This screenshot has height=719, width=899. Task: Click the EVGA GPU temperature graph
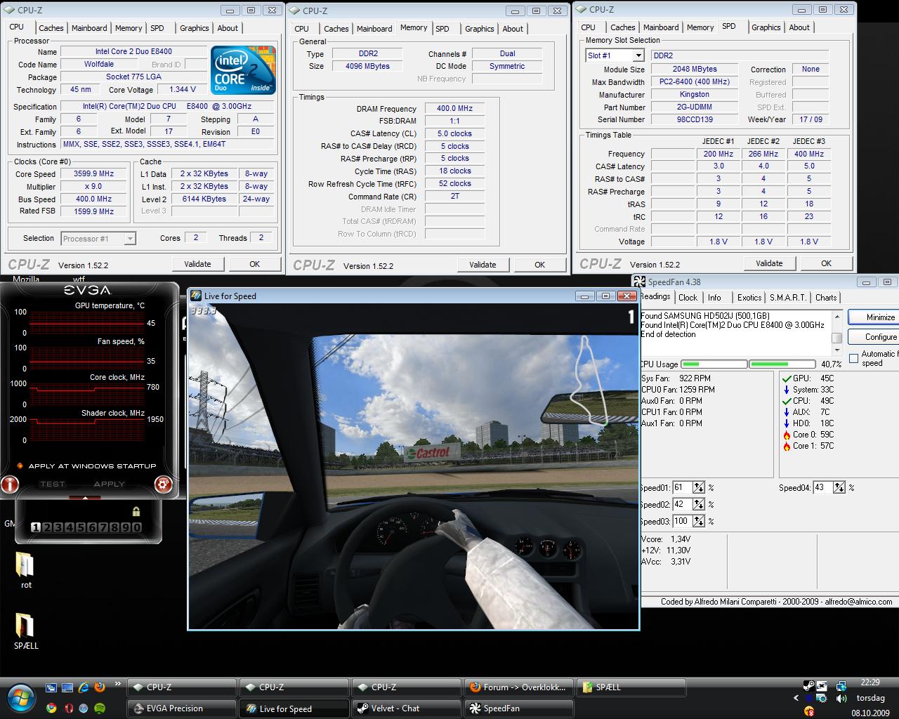(87, 323)
